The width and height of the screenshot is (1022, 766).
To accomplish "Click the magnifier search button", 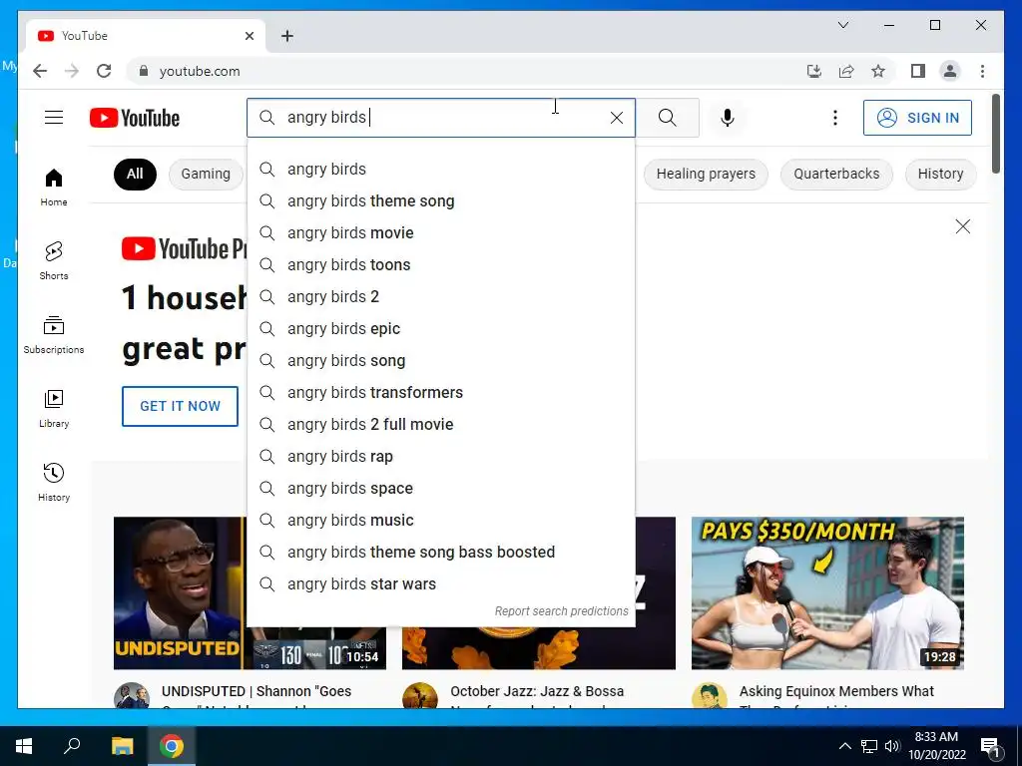I will point(668,118).
